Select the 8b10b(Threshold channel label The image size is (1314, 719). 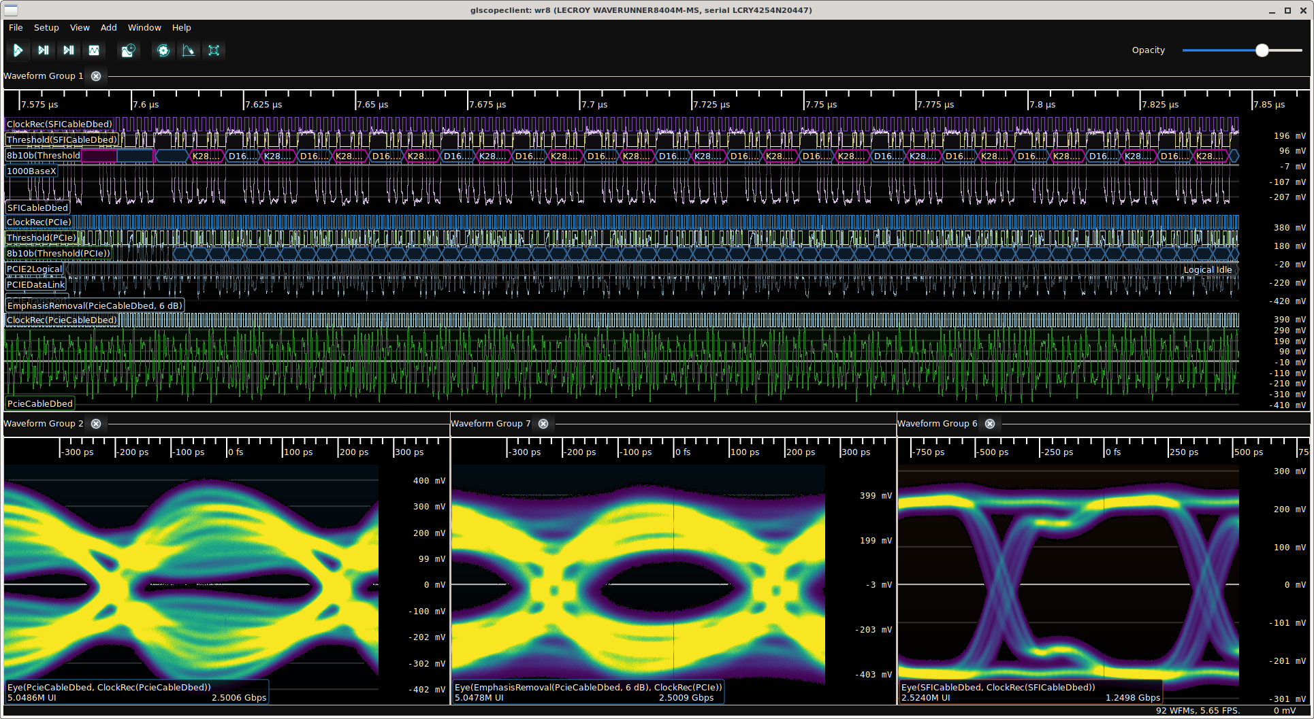[x=44, y=155]
